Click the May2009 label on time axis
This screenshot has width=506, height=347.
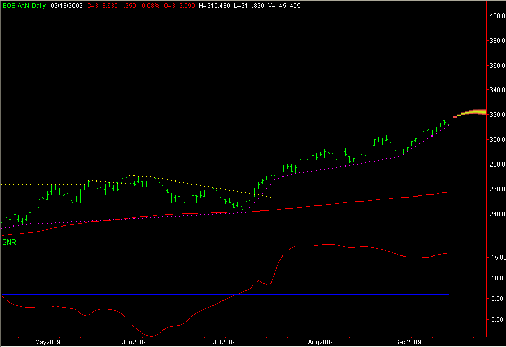48,342
